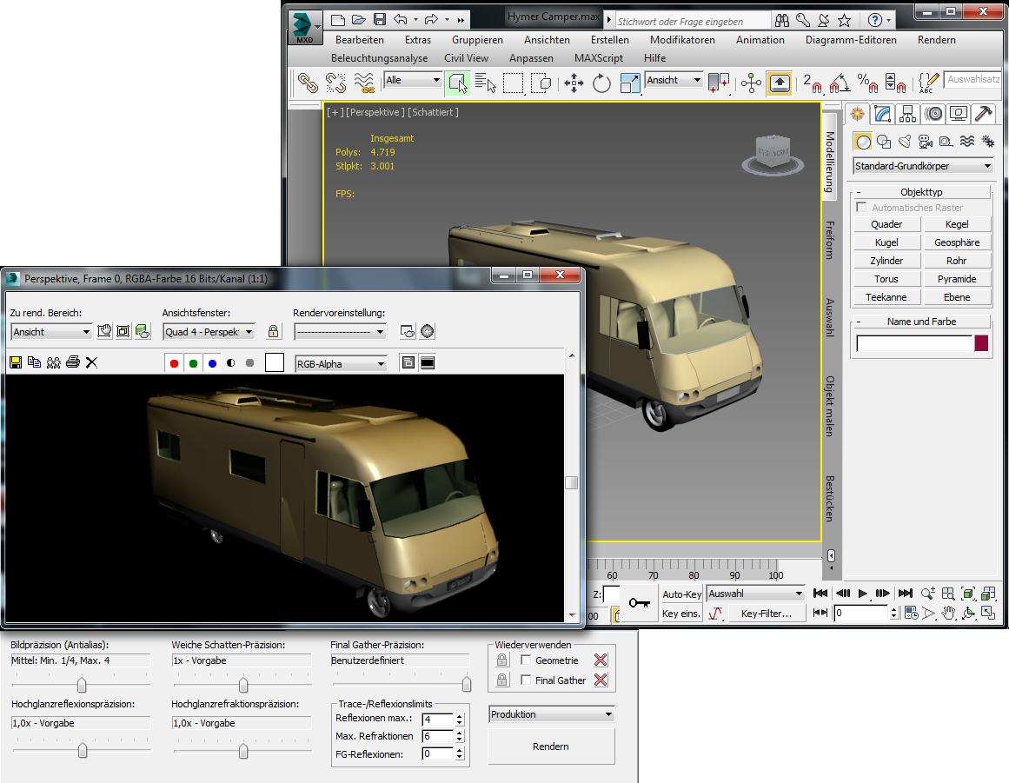This screenshot has height=783, width=1009.
Task: Open the Ansicht coordinate system dropdown
Action: tap(674, 81)
